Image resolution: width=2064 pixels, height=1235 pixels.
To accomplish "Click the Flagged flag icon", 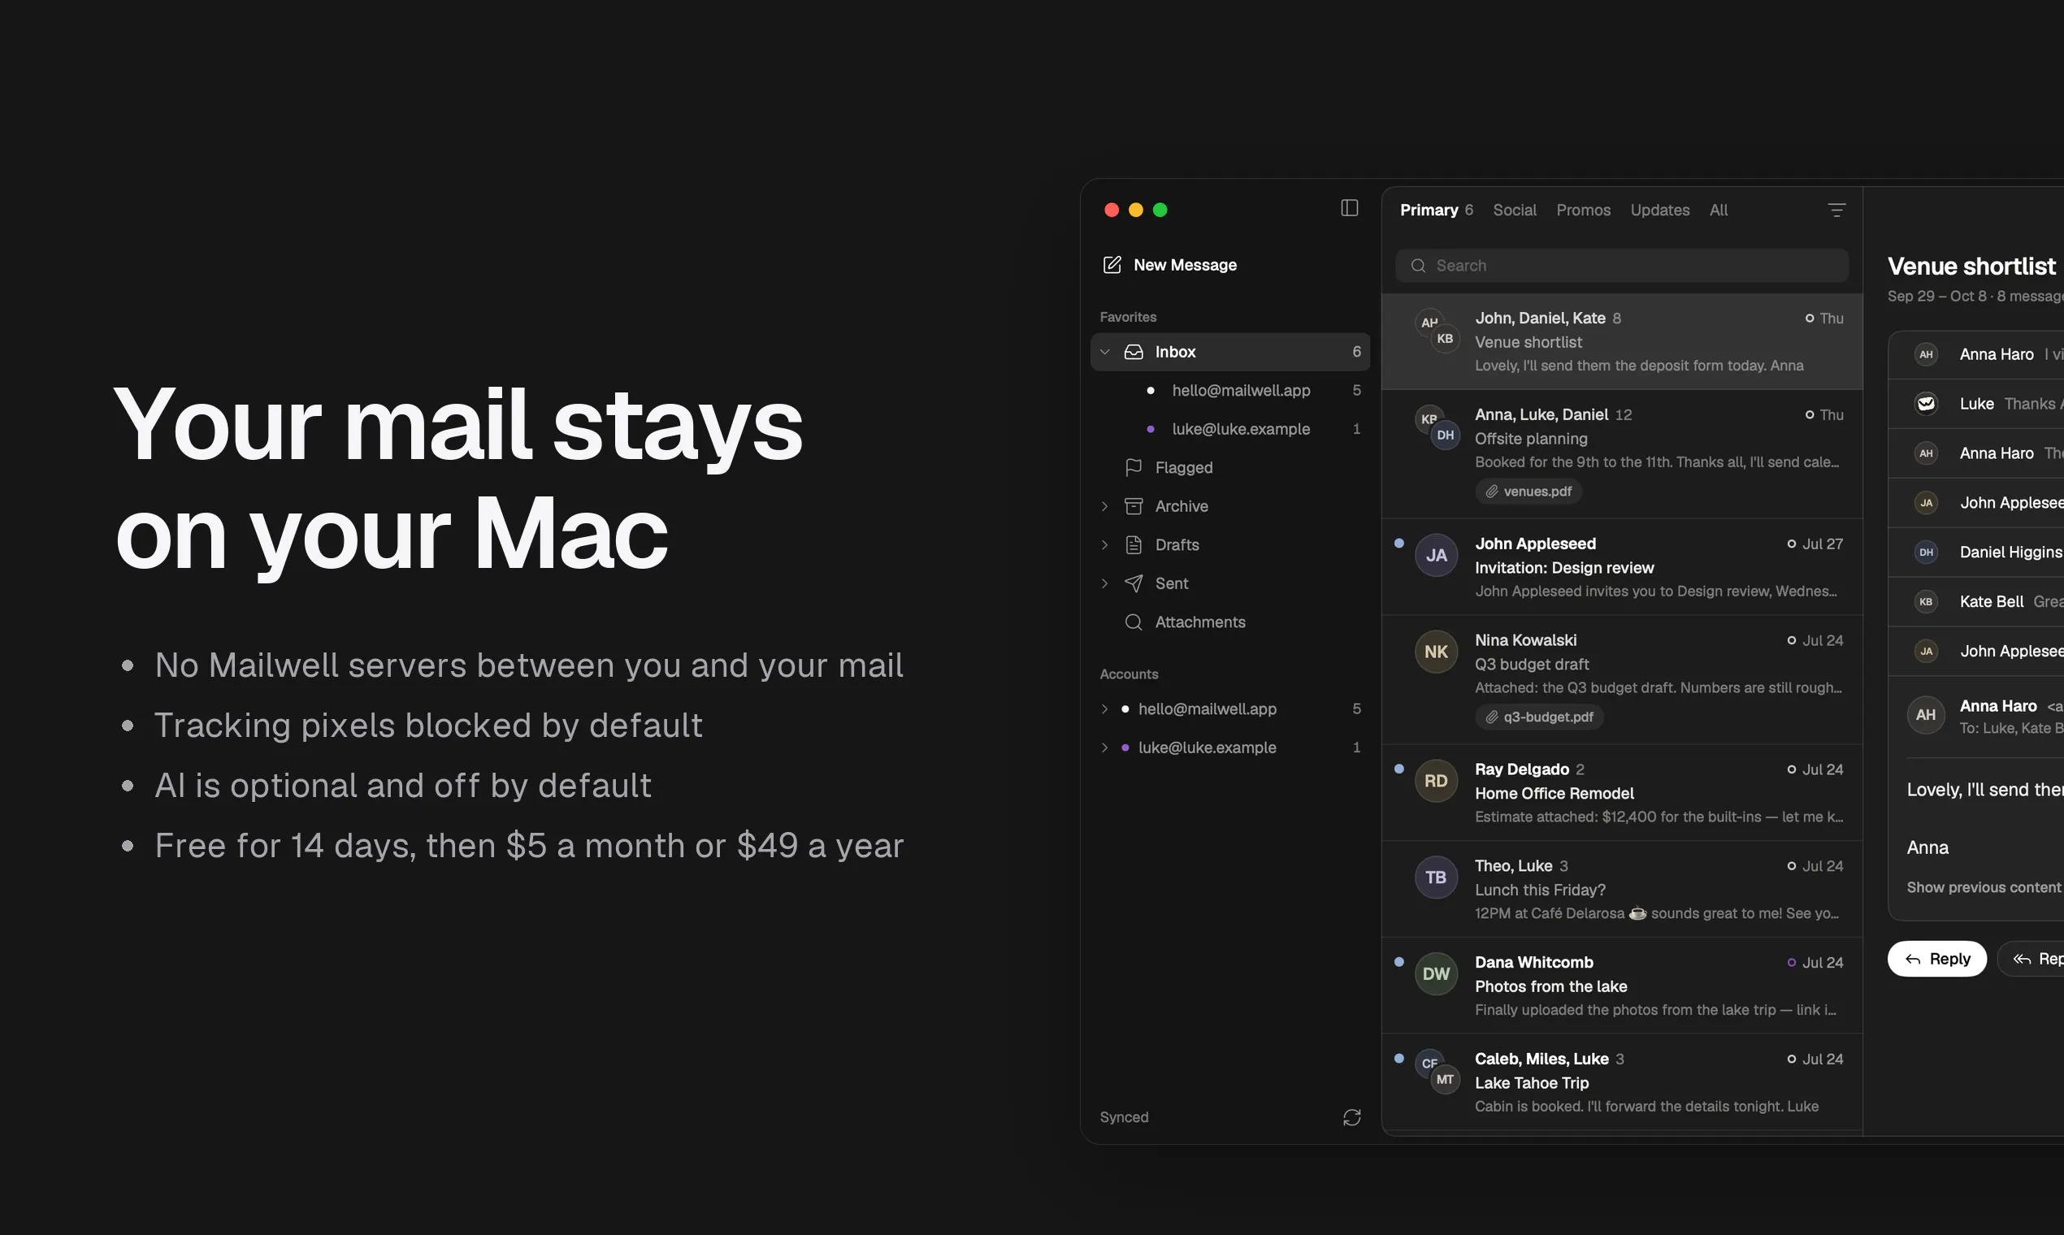I will coord(1134,468).
